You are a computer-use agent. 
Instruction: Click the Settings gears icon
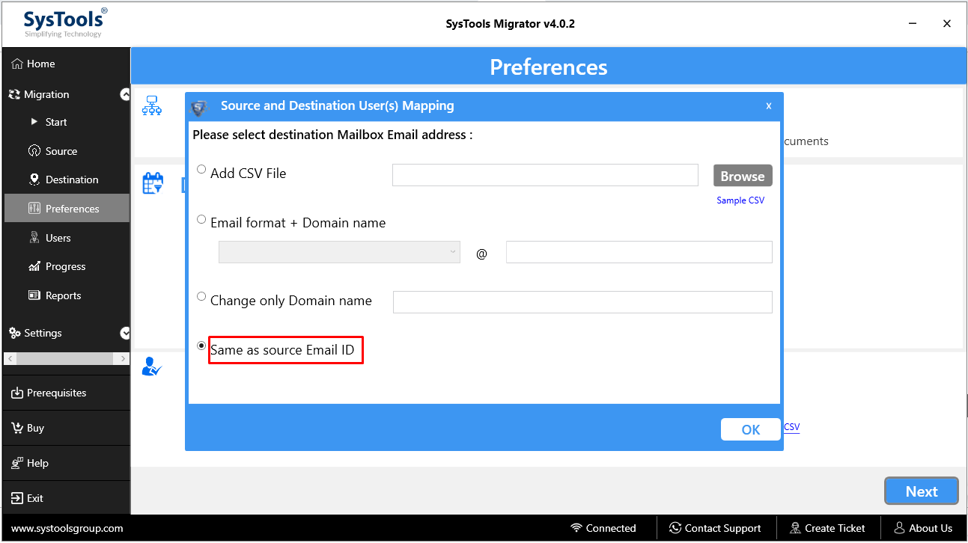tap(15, 334)
